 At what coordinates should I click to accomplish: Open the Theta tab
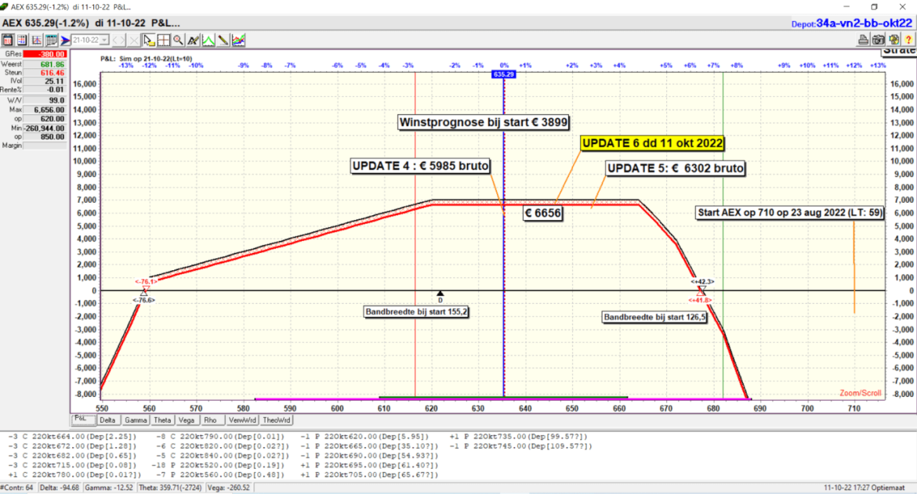point(162,420)
